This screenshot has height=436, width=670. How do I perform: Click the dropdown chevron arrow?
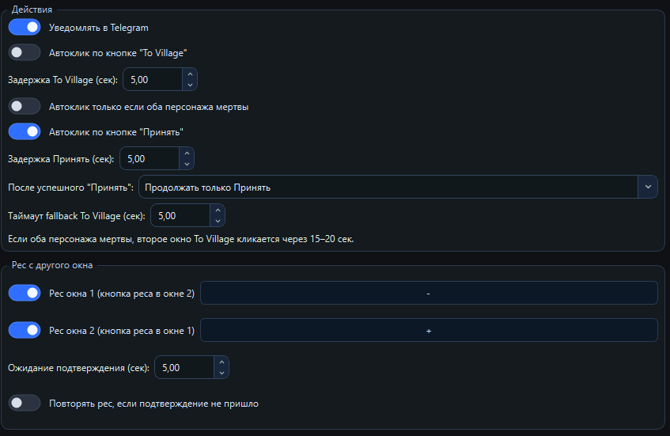pos(648,188)
